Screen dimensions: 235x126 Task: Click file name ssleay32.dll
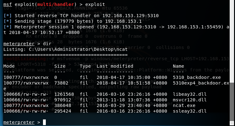click(x=190, y=111)
